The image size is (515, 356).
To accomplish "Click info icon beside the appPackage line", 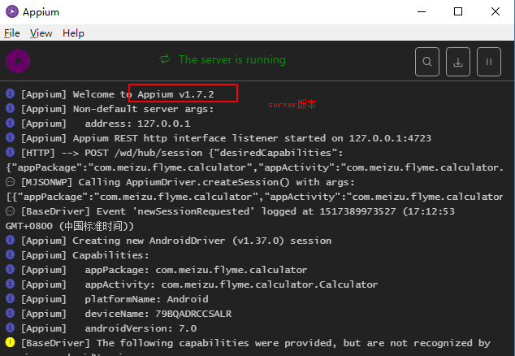I will 11,269.
